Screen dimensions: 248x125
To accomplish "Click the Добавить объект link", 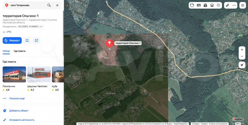I will (x=19, y=111).
